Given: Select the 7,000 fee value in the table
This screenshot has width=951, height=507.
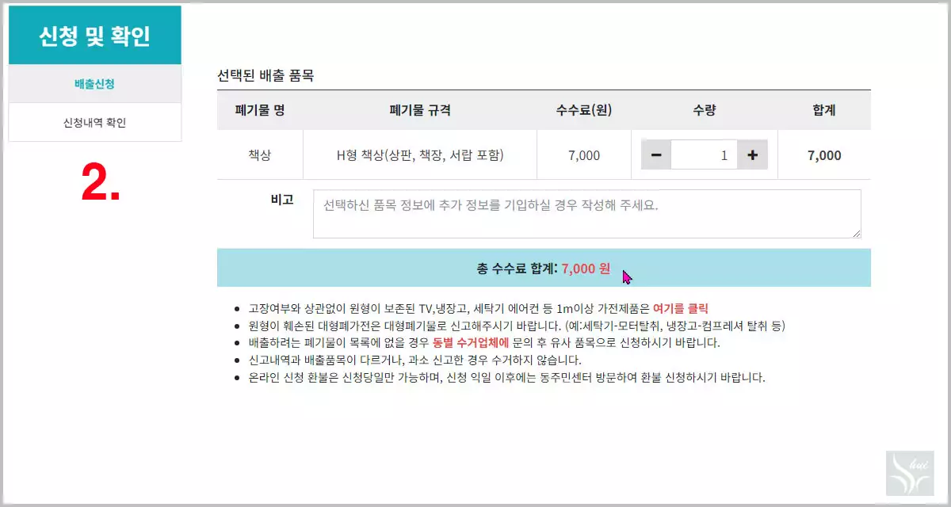Looking at the screenshot, I should click(583, 154).
